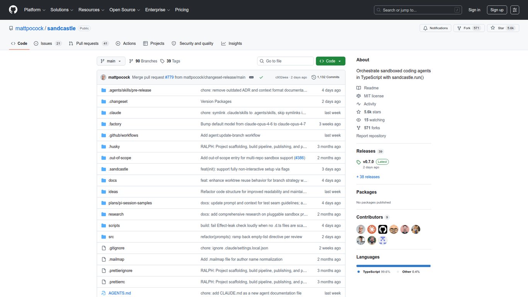Click the Sign in link
This screenshot has width=528, height=297.
coord(474,10)
